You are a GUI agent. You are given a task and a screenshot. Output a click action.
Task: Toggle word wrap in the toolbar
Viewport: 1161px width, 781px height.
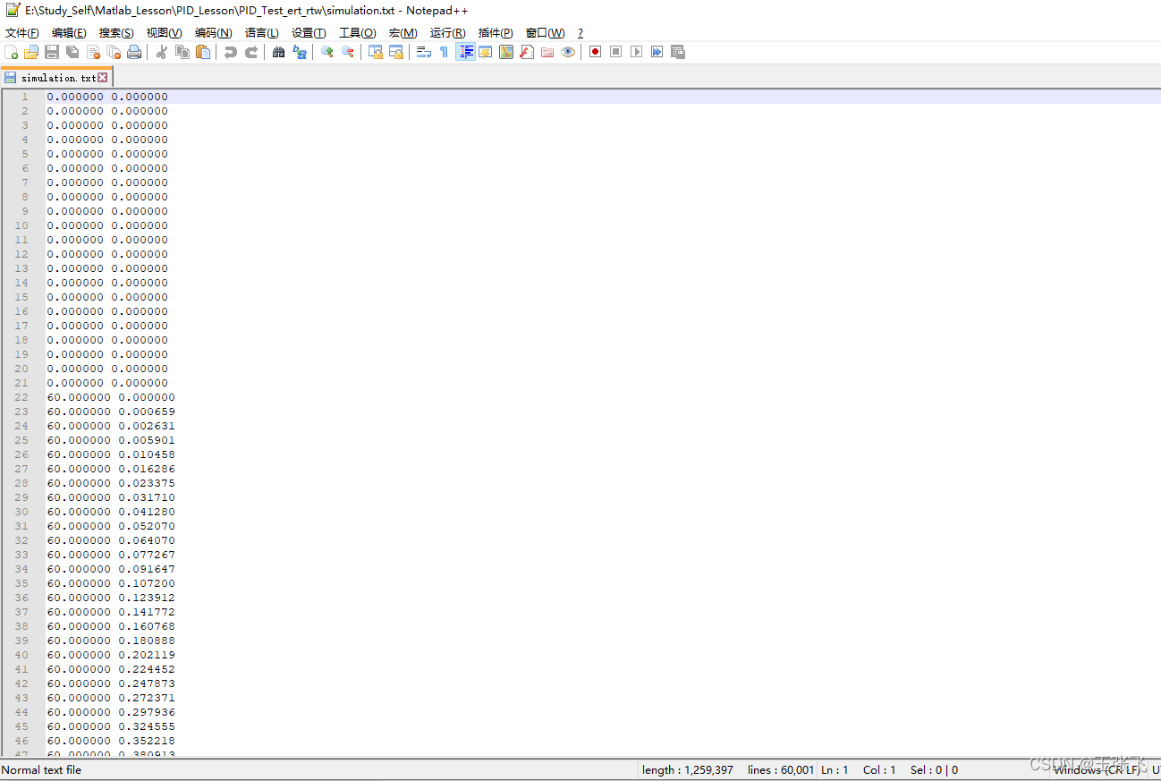click(x=424, y=52)
